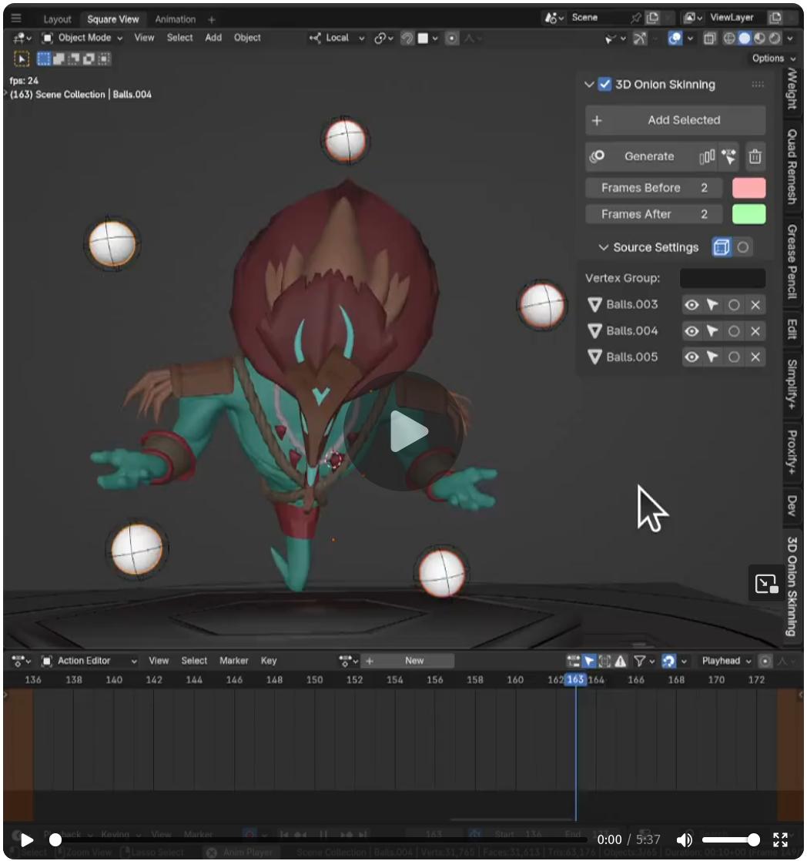Collapse the 3D Onion Skinning panel
The image size is (807, 861).
(x=589, y=85)
